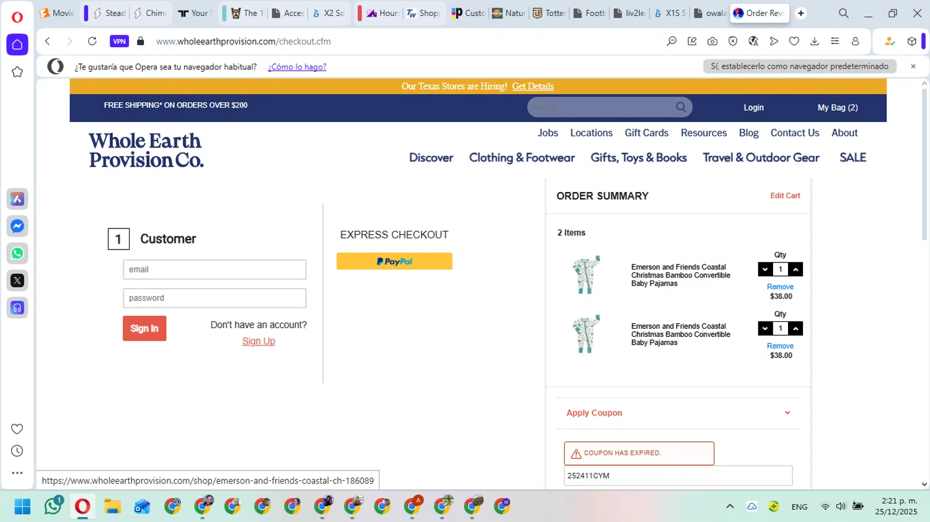Open bookmarks star in sidebar
Image resolution: width=930 pixels, height=522 pixels.
tap(17, 72)
